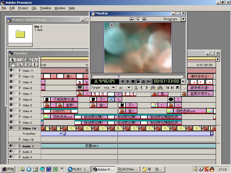The width and height of the screenshot is (231, 173).
Task: Hide Video 10 track with eye icon
Action: [x=11, y=76]
